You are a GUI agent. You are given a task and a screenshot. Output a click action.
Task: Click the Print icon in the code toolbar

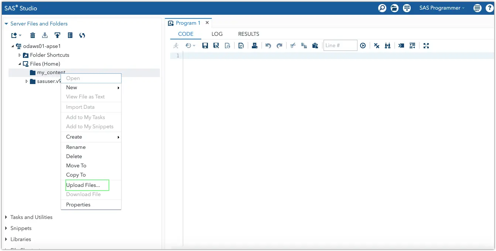click(x=254, y=46)
